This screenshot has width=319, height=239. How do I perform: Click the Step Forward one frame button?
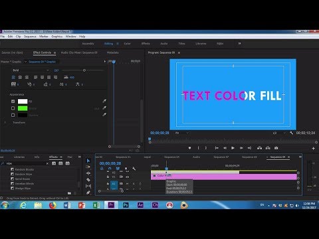click(x=241, y=148)
